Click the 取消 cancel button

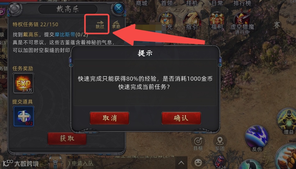coord(110,118)
